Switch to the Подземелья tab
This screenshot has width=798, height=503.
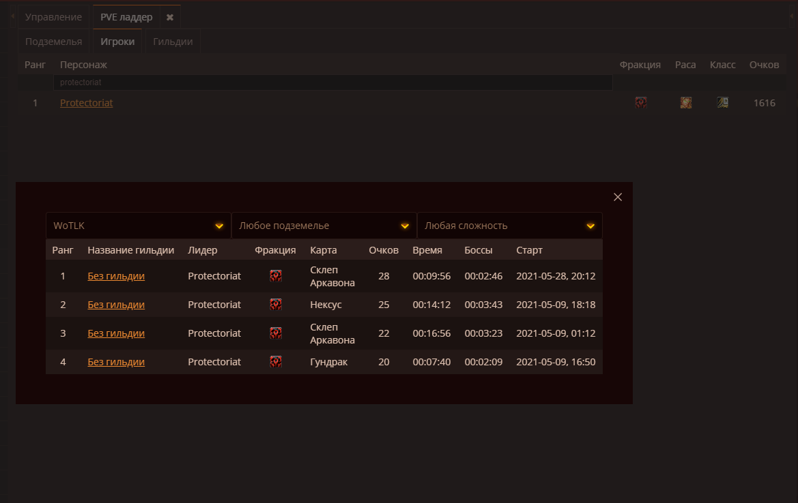tap(53, 42)
